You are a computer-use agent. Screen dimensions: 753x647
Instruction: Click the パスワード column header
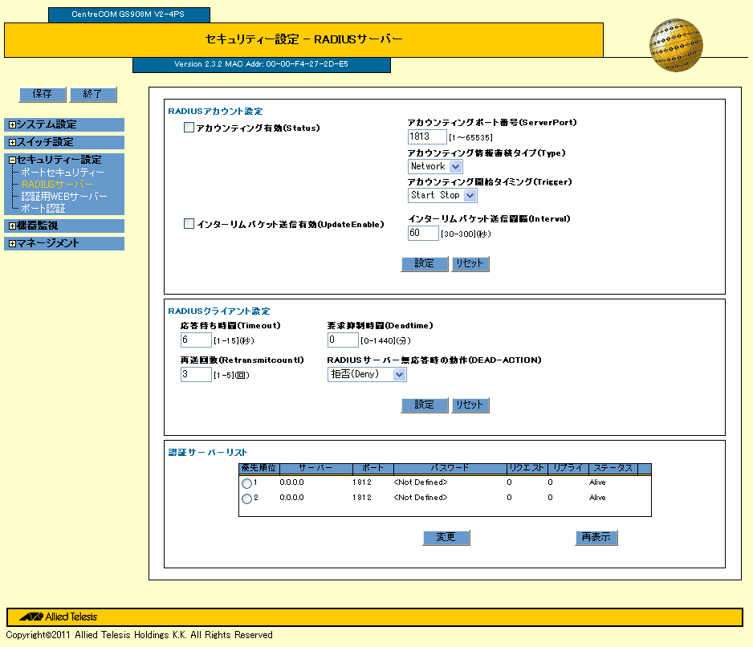(450, 468)
